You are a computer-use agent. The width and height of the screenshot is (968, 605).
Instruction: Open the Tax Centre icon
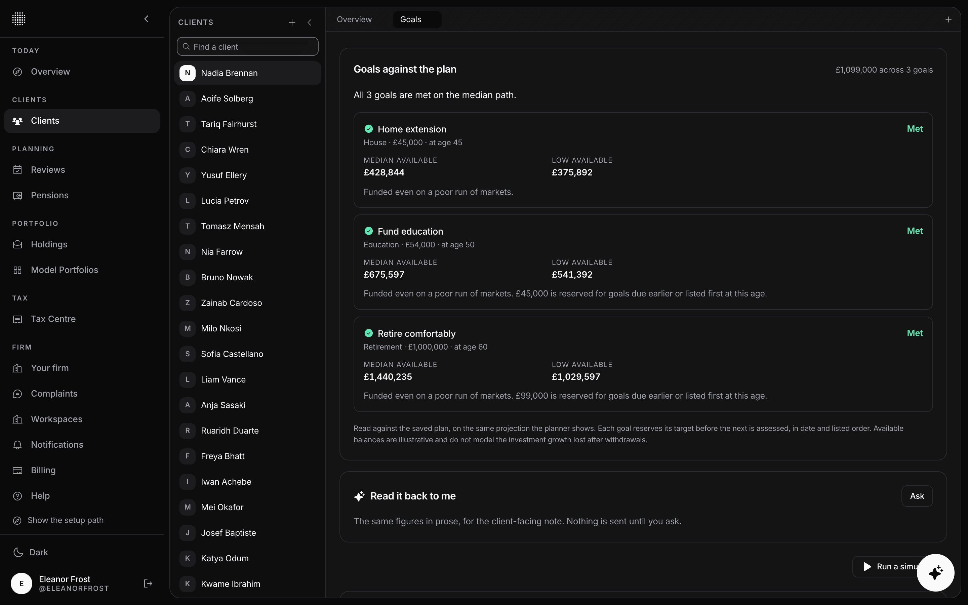click(17, 319)
